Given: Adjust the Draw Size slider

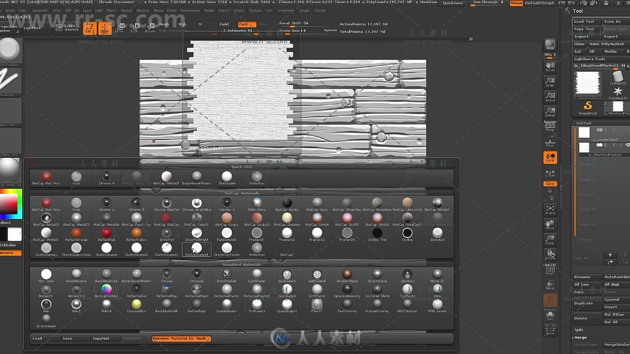Looking at the screenshot, I should click(292, 30).
